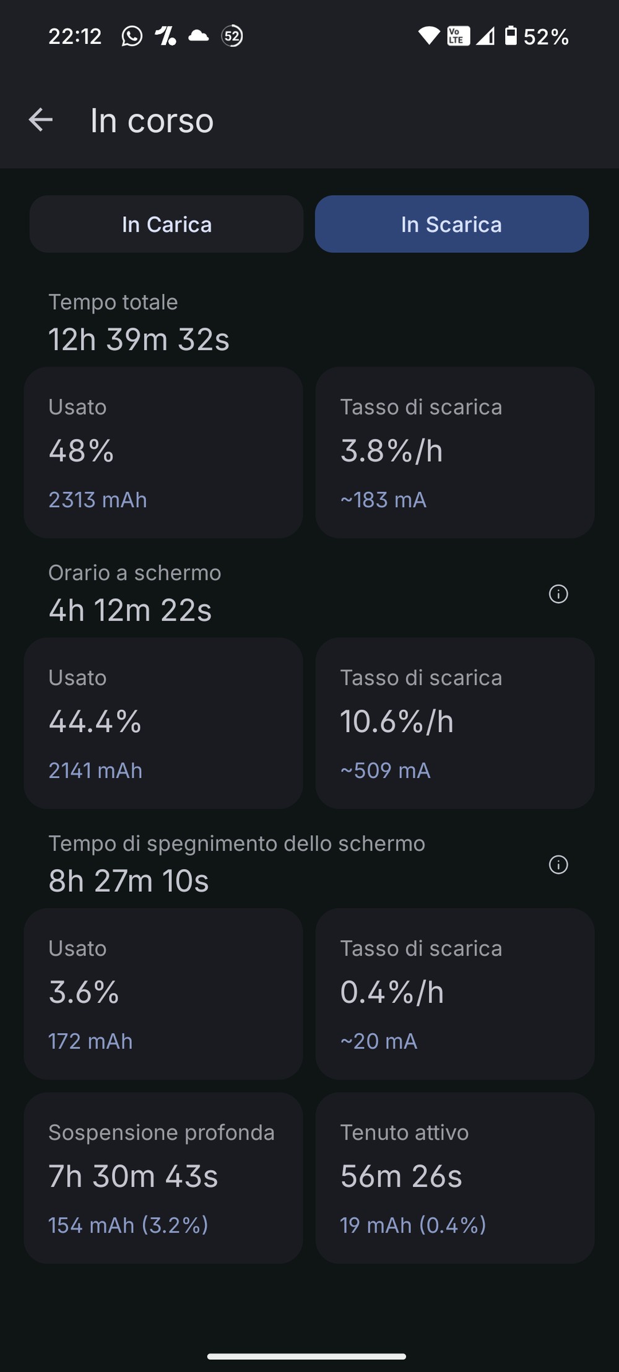
Task: Tap the Tenuto attivo card
Action: click(x=455, y=1178)
